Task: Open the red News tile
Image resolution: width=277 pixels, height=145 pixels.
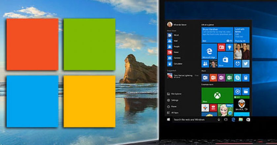Action: point(221,47)
